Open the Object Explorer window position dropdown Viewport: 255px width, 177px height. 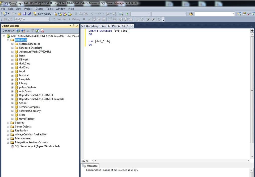click(x=70, y=26)
